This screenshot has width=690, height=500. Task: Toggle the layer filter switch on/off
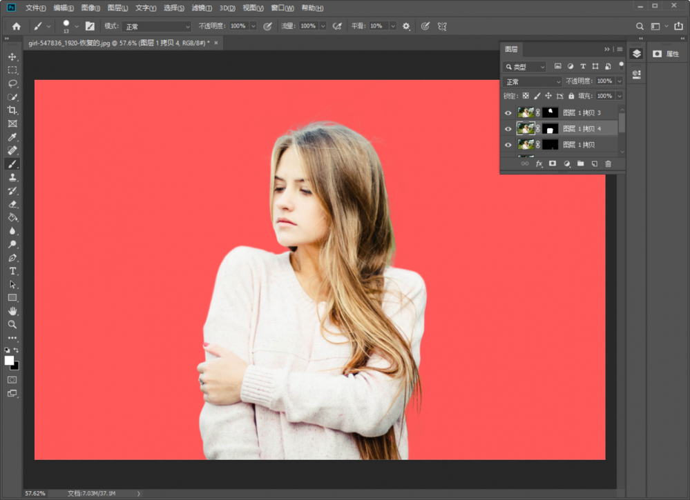tap(621, 65)
